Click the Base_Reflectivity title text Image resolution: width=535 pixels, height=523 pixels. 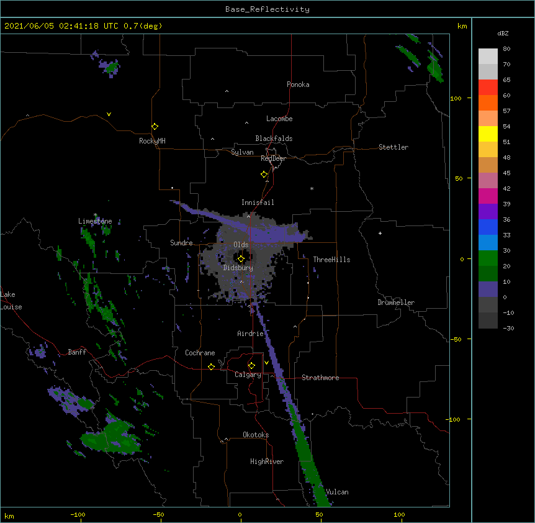click(267, 9)
